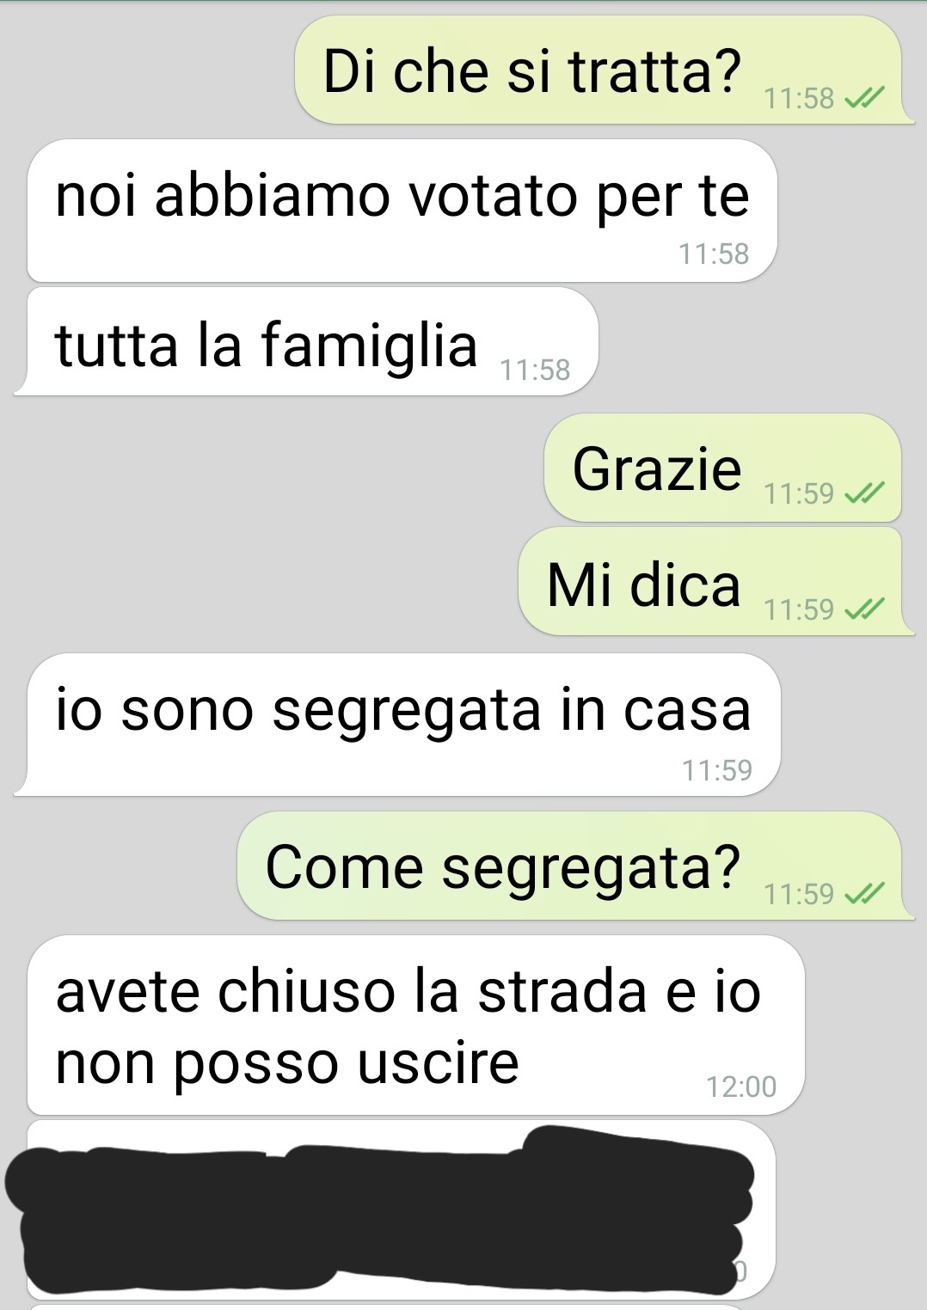This screenshot has height=1310, width=927.
Task: Tap the 11:59 timestamp under 'io sono segregata'
Action: [x=717, y=770]
